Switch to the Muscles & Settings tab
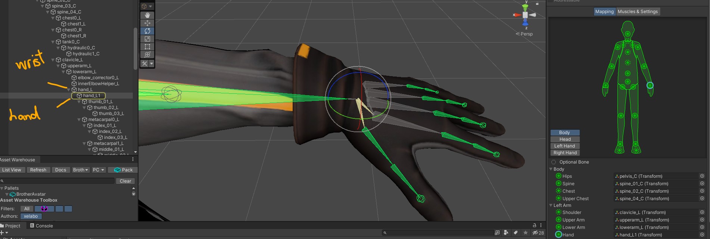Image resolution: width=710 pixels, height=239 pixels. click(x=638, y=12)
